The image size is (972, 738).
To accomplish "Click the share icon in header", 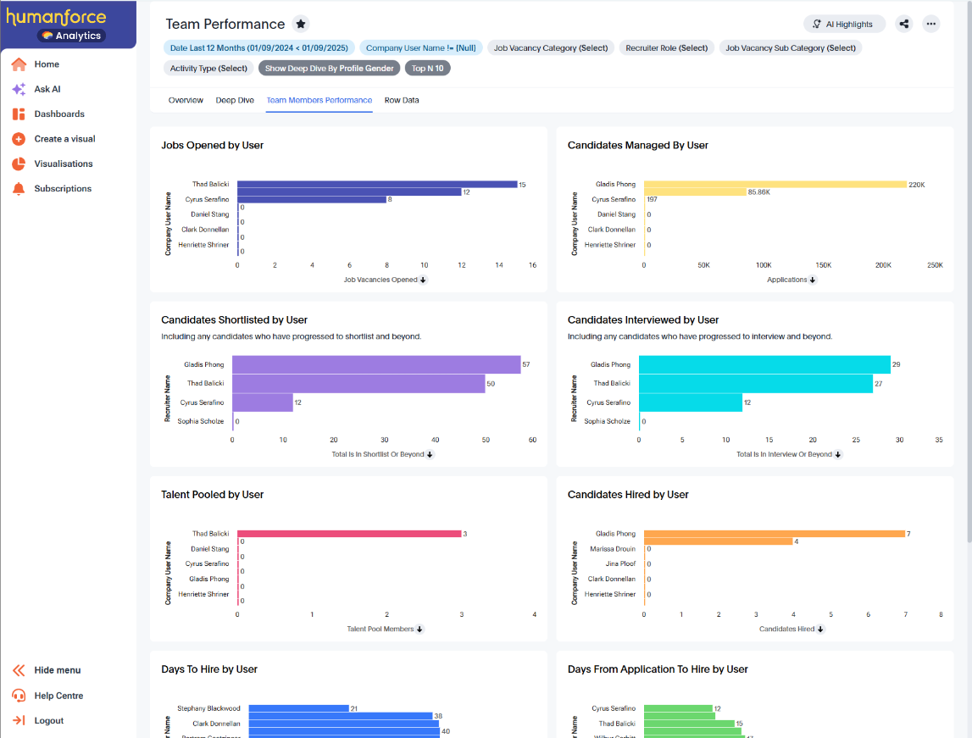I will (x=904, y=24).
